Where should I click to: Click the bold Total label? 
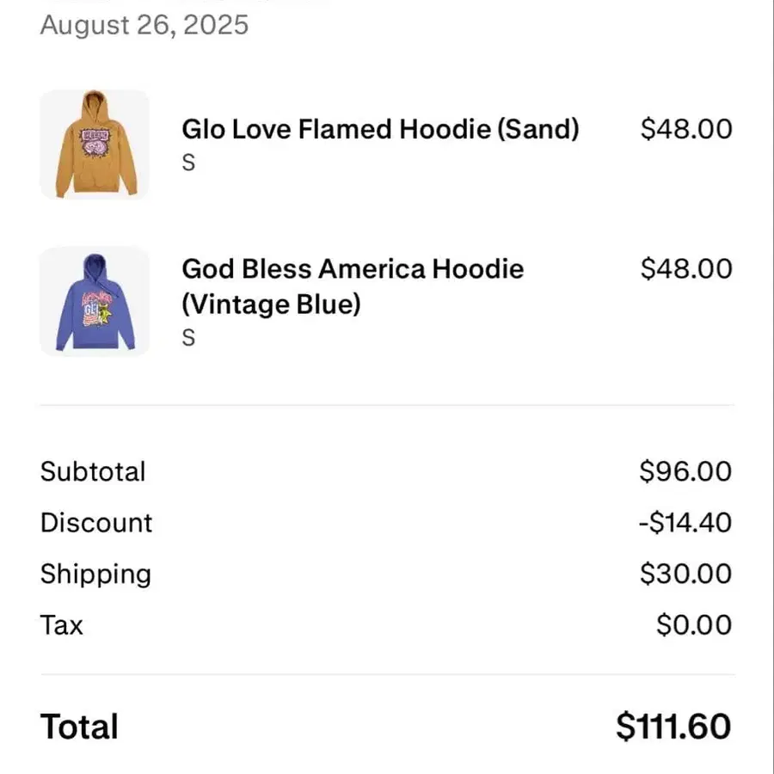[79, 728]
